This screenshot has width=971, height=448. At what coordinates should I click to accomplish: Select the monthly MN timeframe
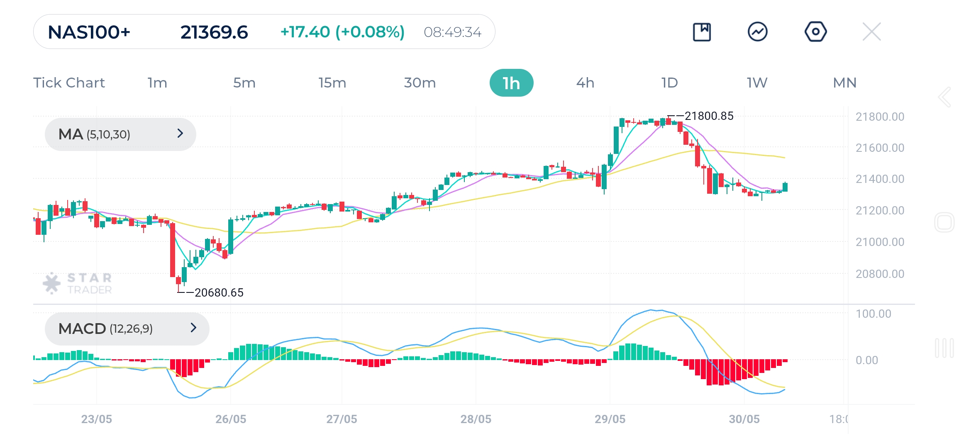point(844,83)
